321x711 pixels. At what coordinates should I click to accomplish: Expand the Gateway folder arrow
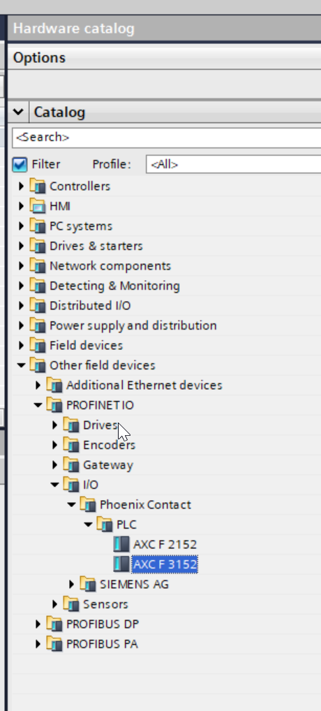click(55, 464)
